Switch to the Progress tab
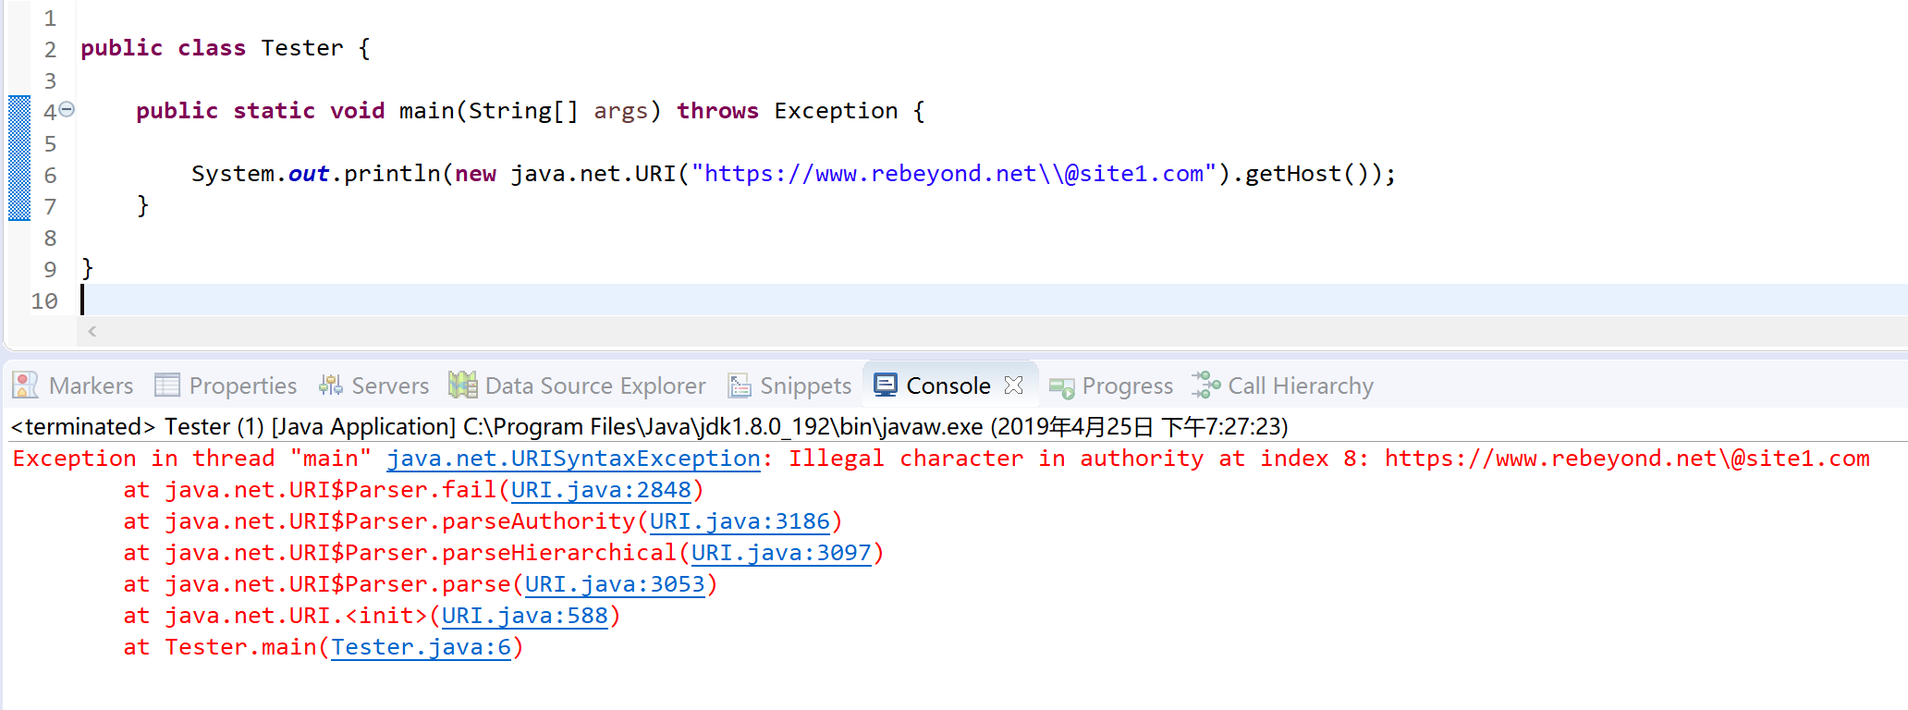 pyautogui.click(x=1111, y=386)
